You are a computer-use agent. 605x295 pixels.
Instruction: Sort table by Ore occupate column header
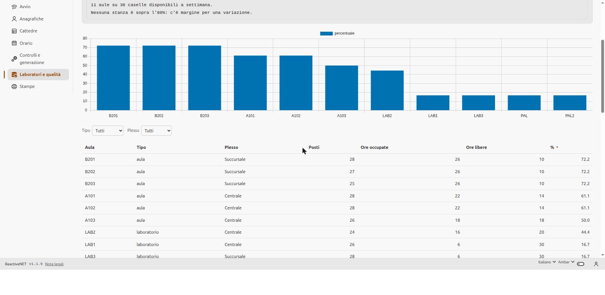coord(374,147)
